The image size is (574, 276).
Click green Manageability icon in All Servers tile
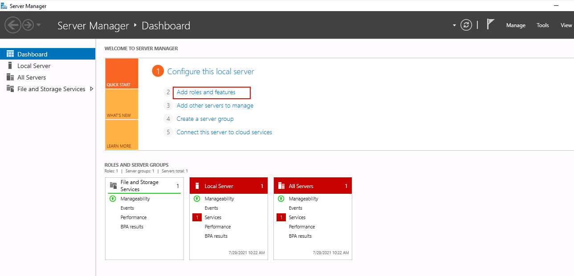pos(281,199)
